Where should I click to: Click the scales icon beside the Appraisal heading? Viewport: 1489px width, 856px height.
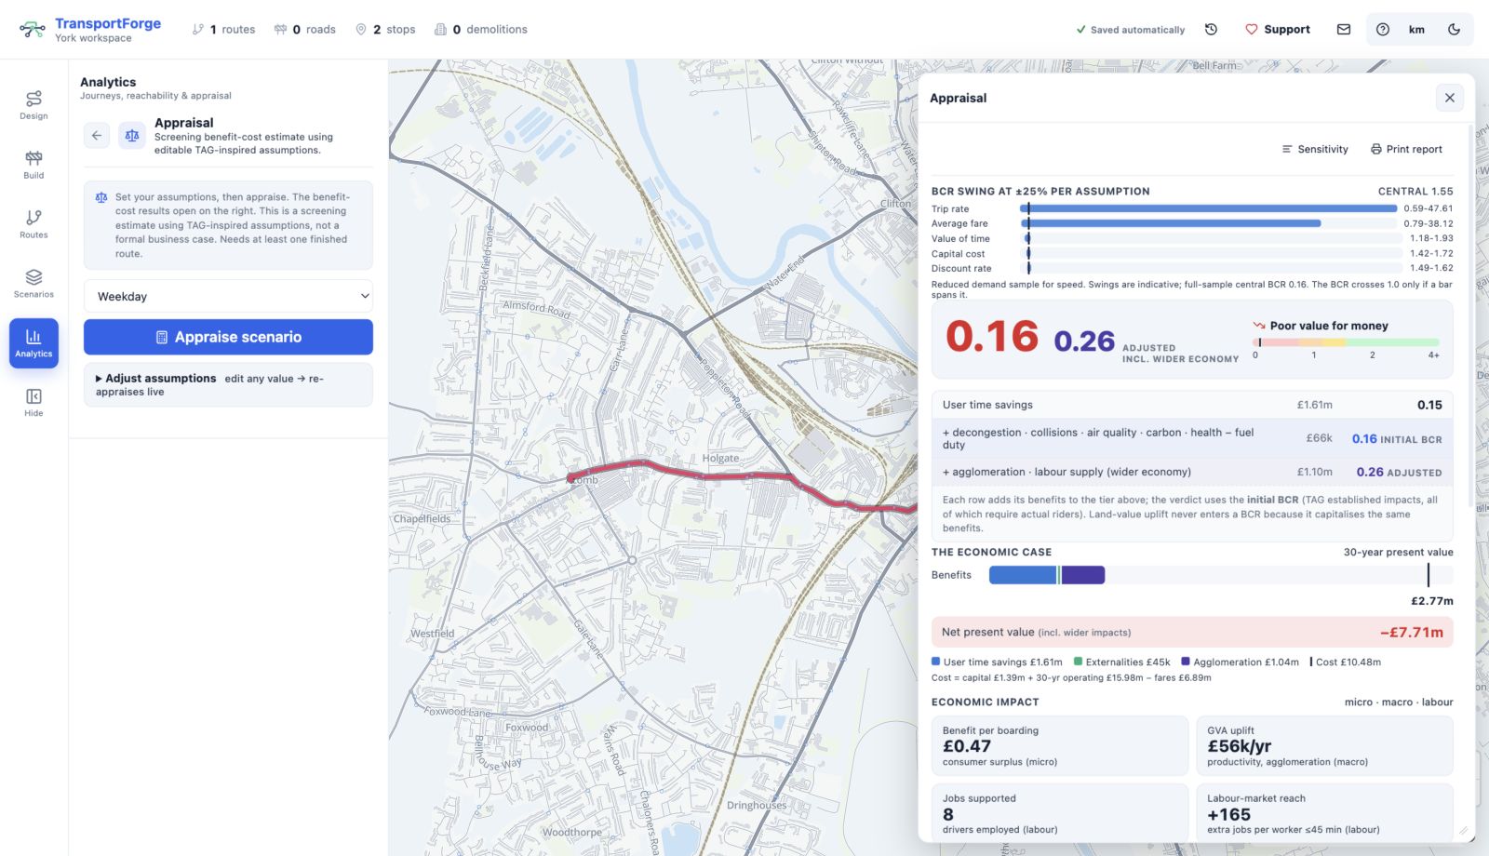point(132,136)
